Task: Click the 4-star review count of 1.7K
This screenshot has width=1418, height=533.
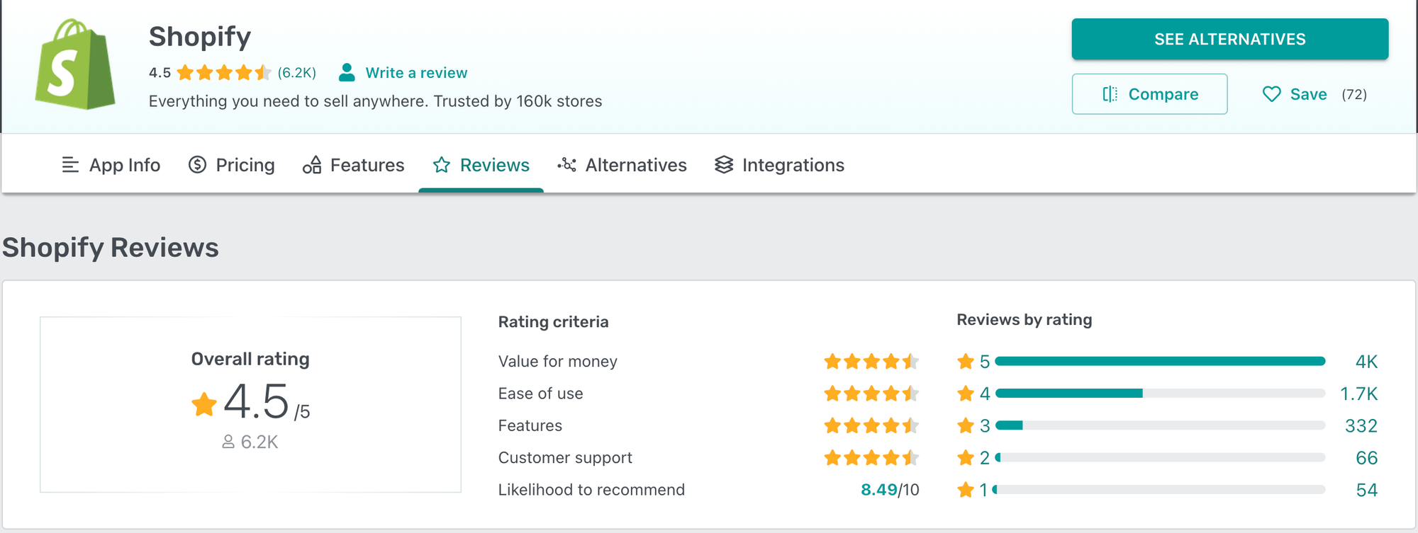Action: coord(1357,393)
